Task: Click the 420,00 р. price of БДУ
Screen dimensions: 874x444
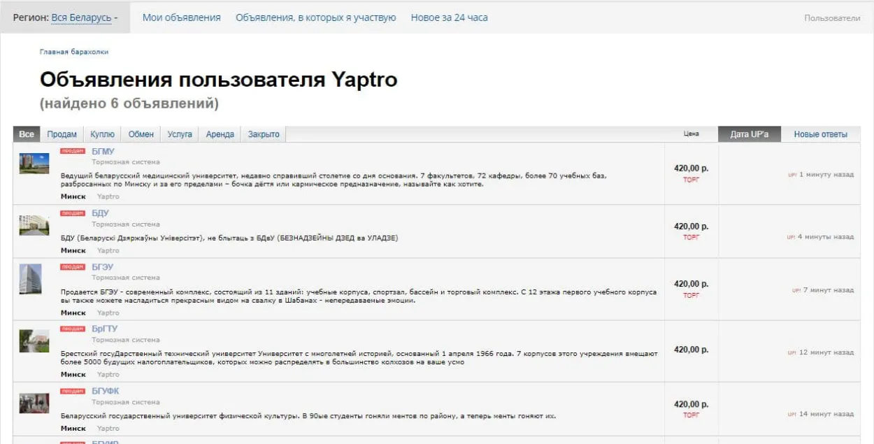Action: coord(691,227)
